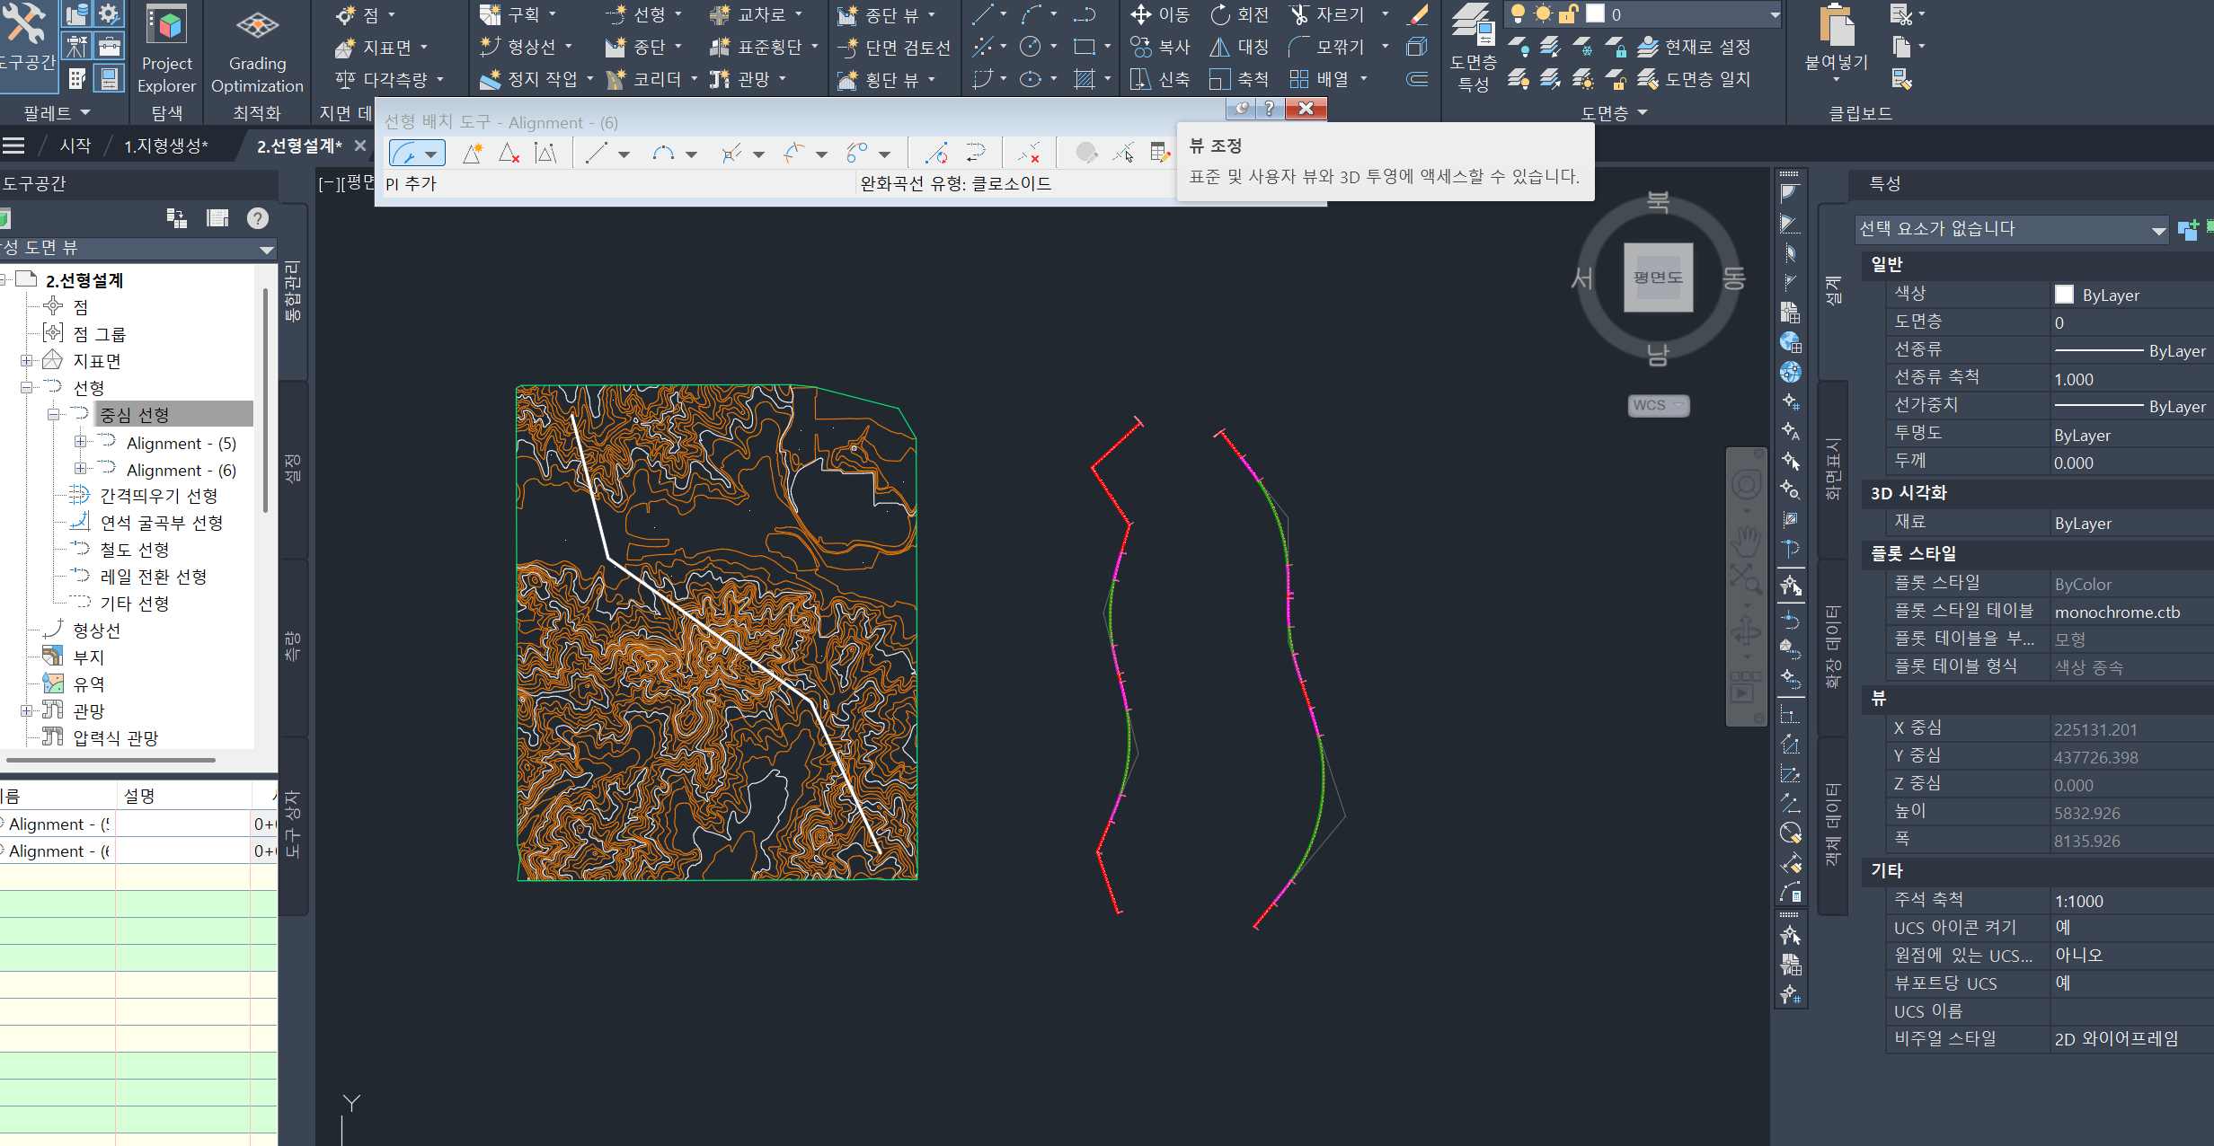This screenshot has width=2214, height=1146.
Task: Click the delete sub-entity icon with red X
Action: tap(1029, 154)
